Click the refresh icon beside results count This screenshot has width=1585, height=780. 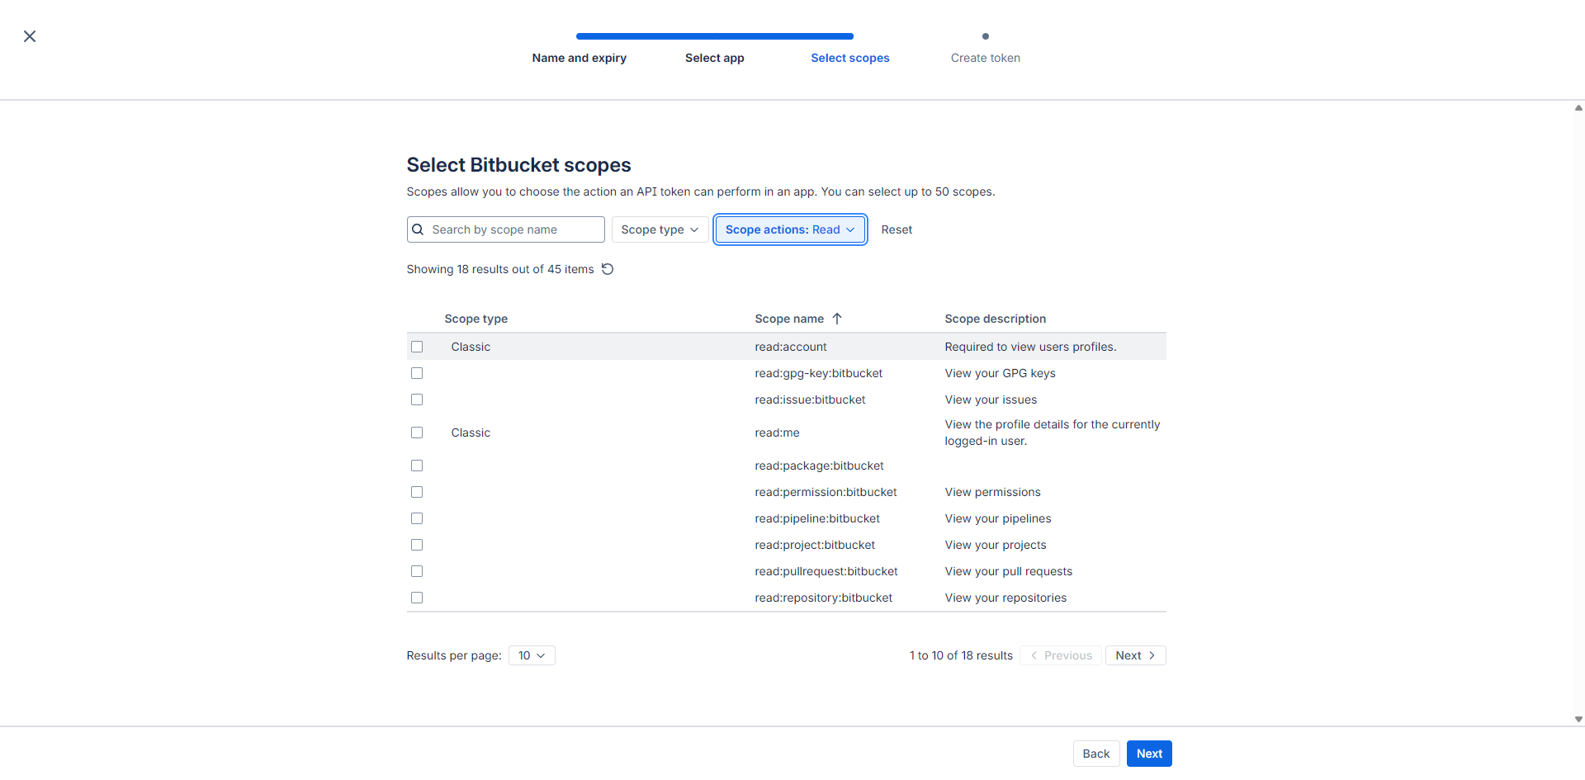click(608, 269)
